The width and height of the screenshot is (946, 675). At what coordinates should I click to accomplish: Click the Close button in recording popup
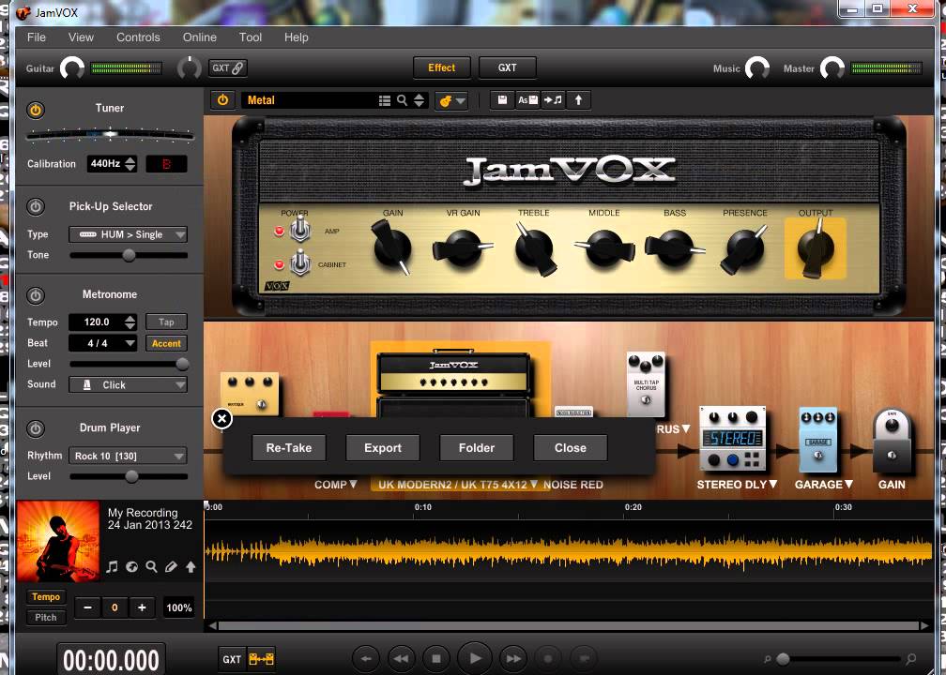pyautogui.click(x=571, y=448)
